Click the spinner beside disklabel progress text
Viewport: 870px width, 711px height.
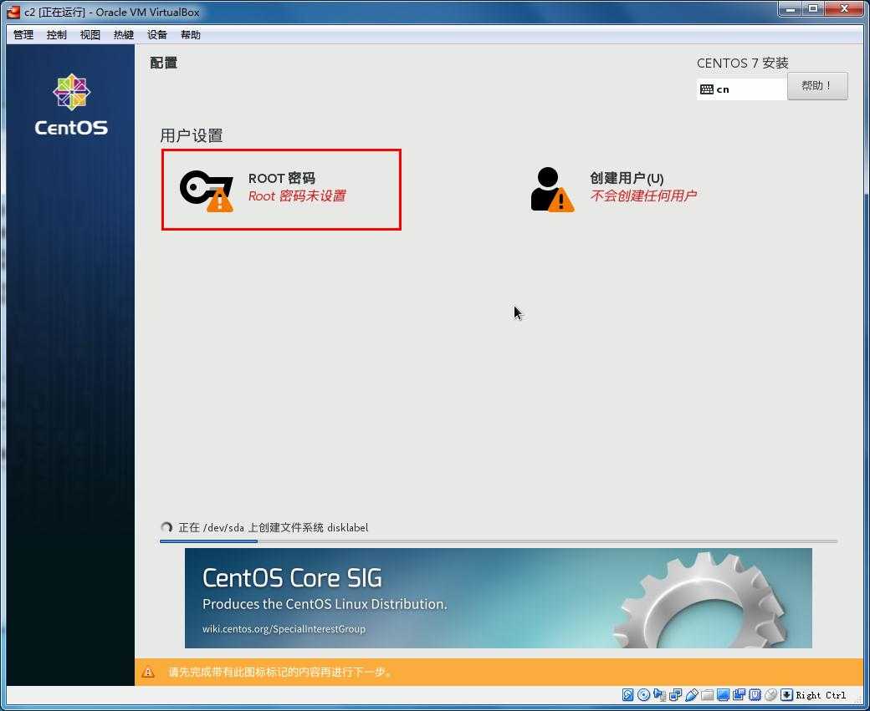(166, 527)
